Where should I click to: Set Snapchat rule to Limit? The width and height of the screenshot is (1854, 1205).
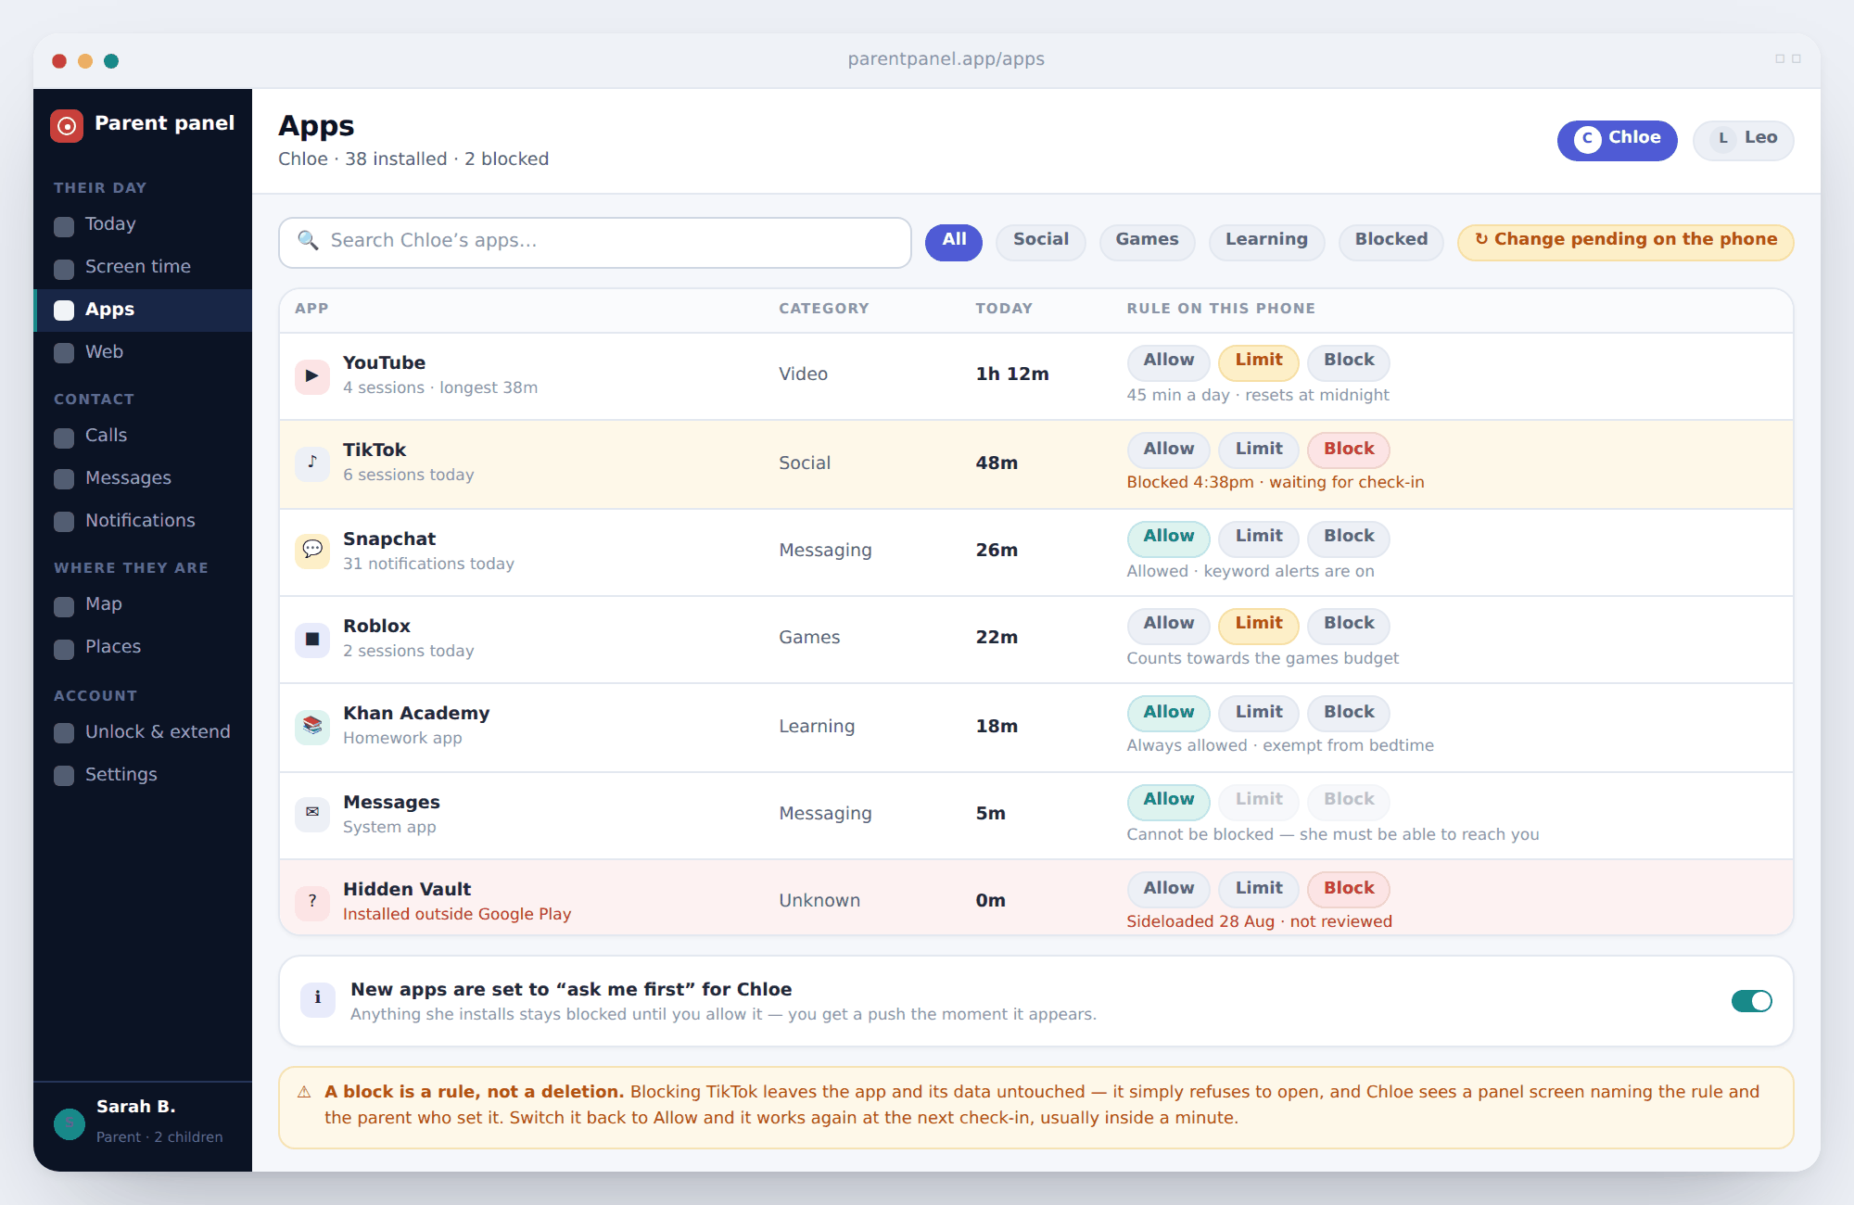pos(1259,538)
